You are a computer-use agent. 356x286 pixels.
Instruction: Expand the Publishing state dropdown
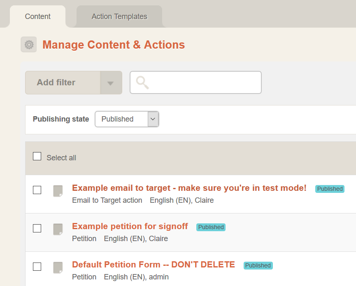pyautogui.click(x=127, y=119)
